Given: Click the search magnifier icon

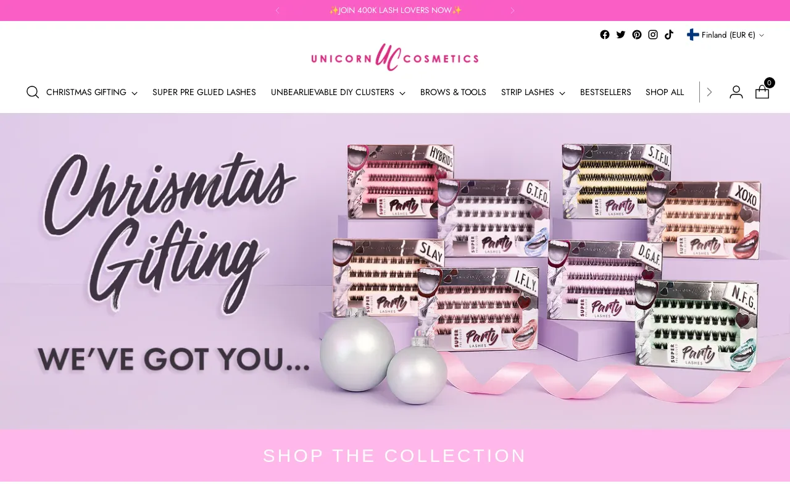Looking at the screenshot, I should tap(33, 92).
